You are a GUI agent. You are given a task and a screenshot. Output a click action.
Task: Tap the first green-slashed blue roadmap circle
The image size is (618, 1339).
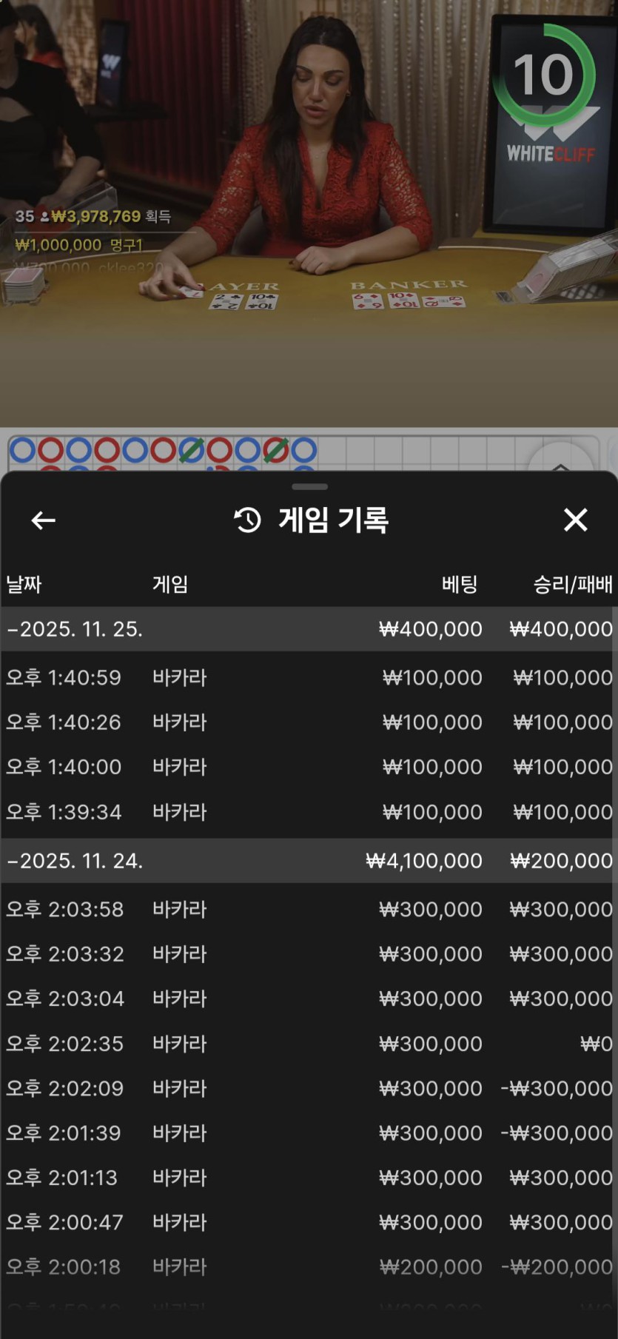pyautogui.click(x=191, y=449)
